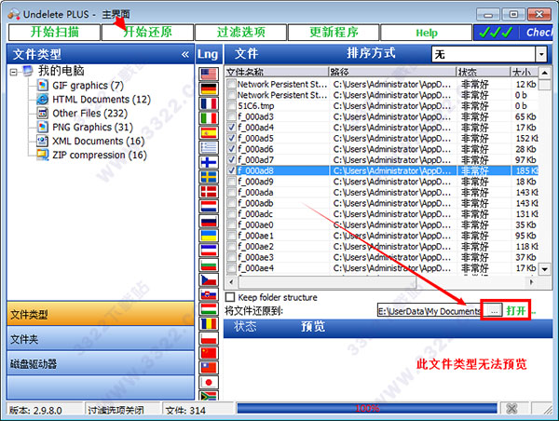Select the Spanish flag language

point(209,132)
